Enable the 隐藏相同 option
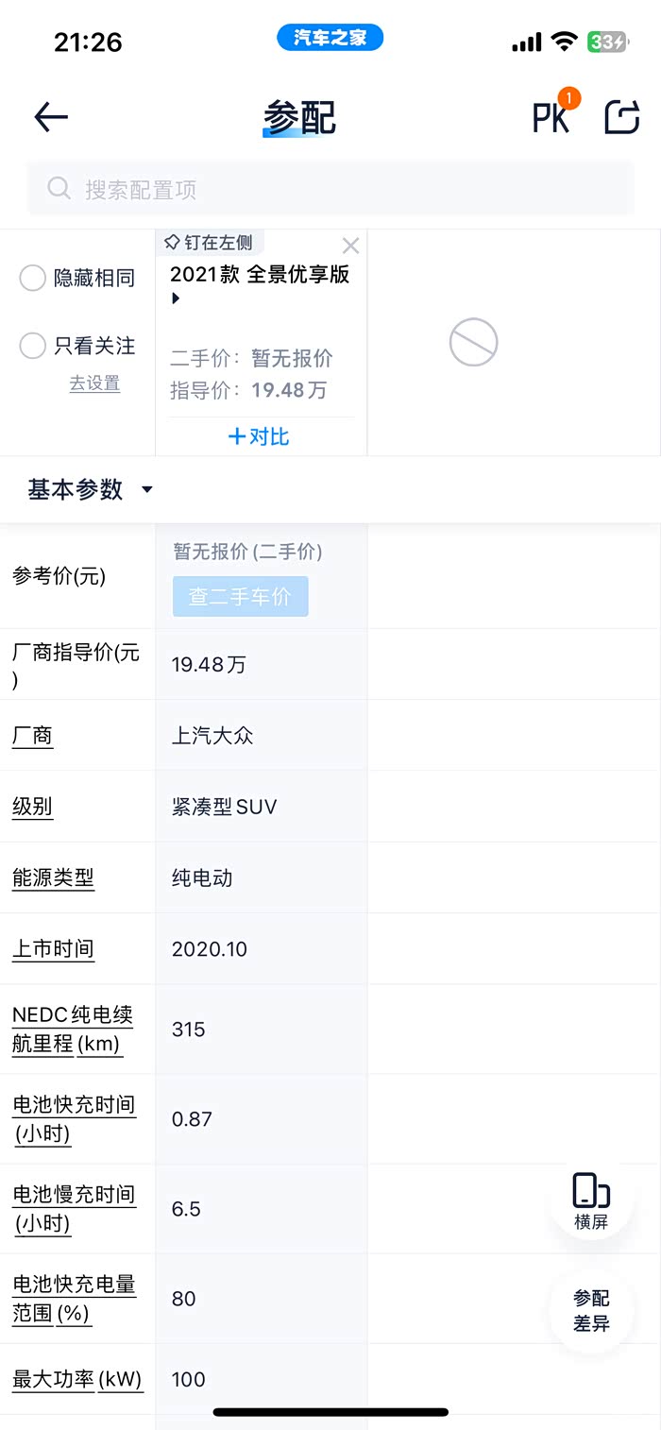 33,278
